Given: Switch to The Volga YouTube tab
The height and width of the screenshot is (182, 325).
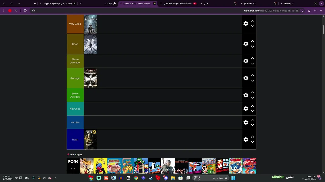Looking at the screenshot, I should pyautogui.click(x=178, y=4).
